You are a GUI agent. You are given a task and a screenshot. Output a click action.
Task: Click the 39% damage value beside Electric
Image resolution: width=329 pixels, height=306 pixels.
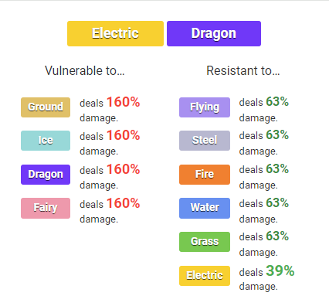[x=280, y=271]
